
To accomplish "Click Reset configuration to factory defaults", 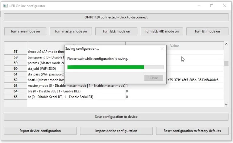I will pyautogui.click(x=192, y=131).
